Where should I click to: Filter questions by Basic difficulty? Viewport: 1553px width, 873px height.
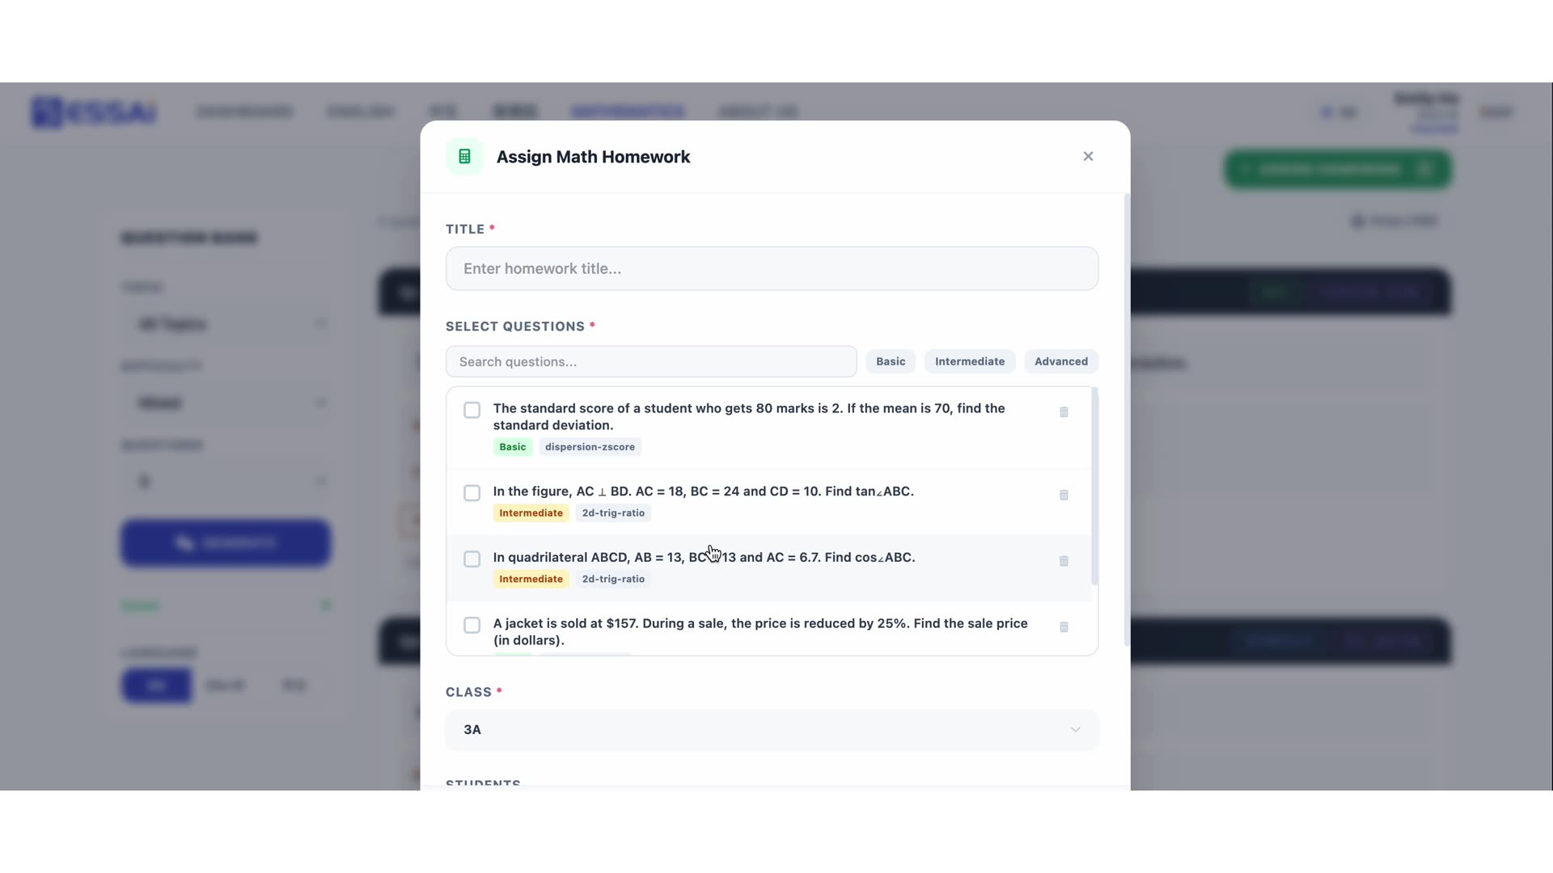[890, 361]
